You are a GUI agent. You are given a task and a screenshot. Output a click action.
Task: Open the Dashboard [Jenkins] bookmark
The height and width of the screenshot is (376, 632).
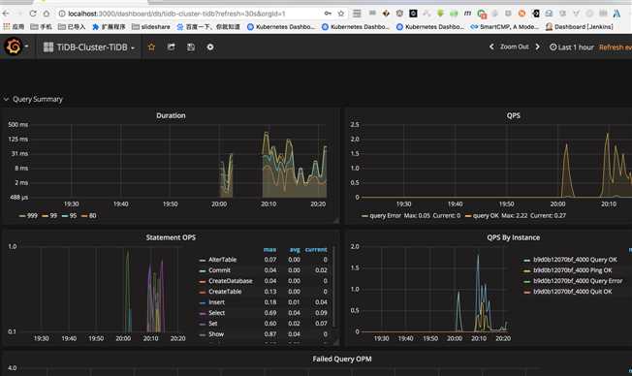pyautogui.click(x=580, y=26)
